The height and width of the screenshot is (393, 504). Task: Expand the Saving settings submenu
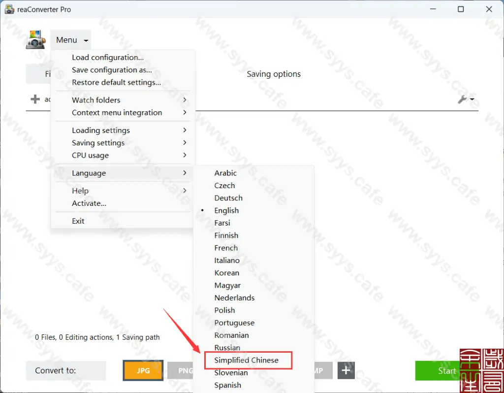pyautogui.click(x=123, y=143)
